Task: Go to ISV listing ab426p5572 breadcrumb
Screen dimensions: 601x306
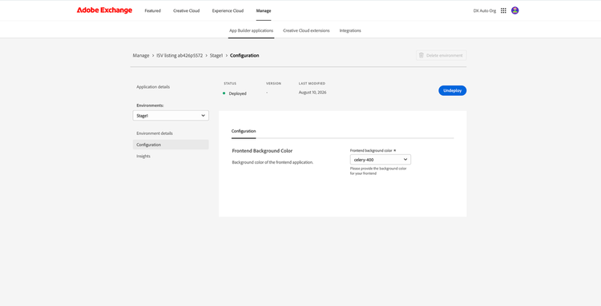Action: point(179,55)
